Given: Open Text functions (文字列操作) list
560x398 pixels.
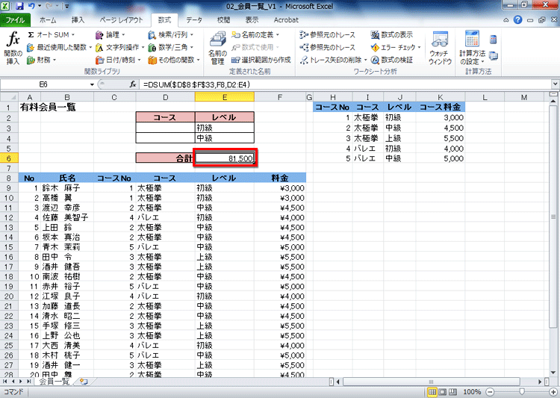Looking at the screenshot, I should point(119,48).
